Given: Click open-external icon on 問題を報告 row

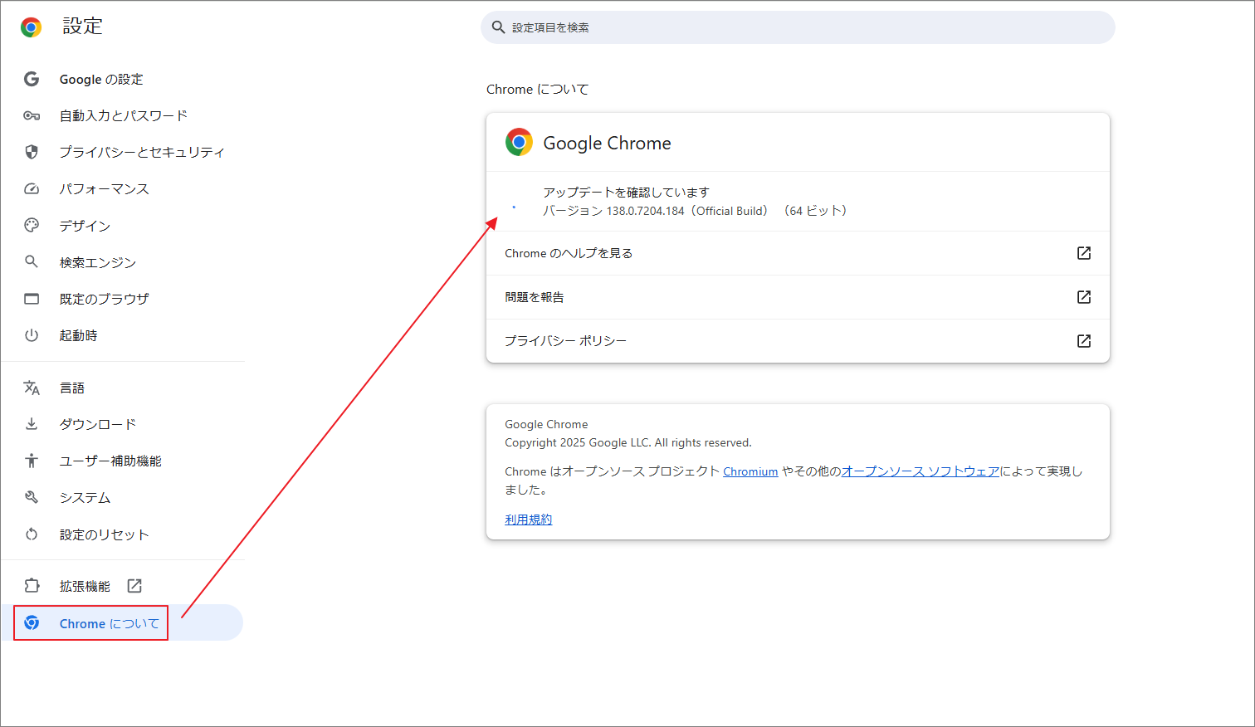Looking at the screenshot, I should pos(1084,297).
